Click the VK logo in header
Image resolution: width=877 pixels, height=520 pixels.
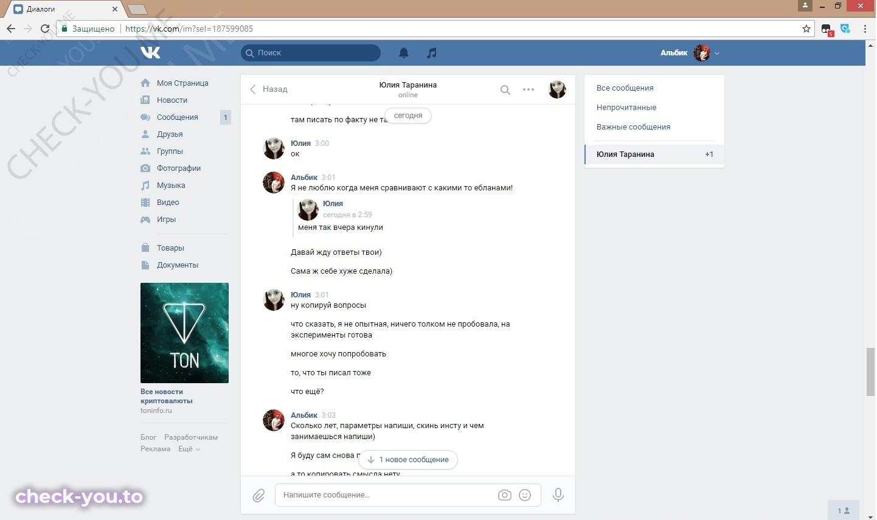[x=150, y=53]
